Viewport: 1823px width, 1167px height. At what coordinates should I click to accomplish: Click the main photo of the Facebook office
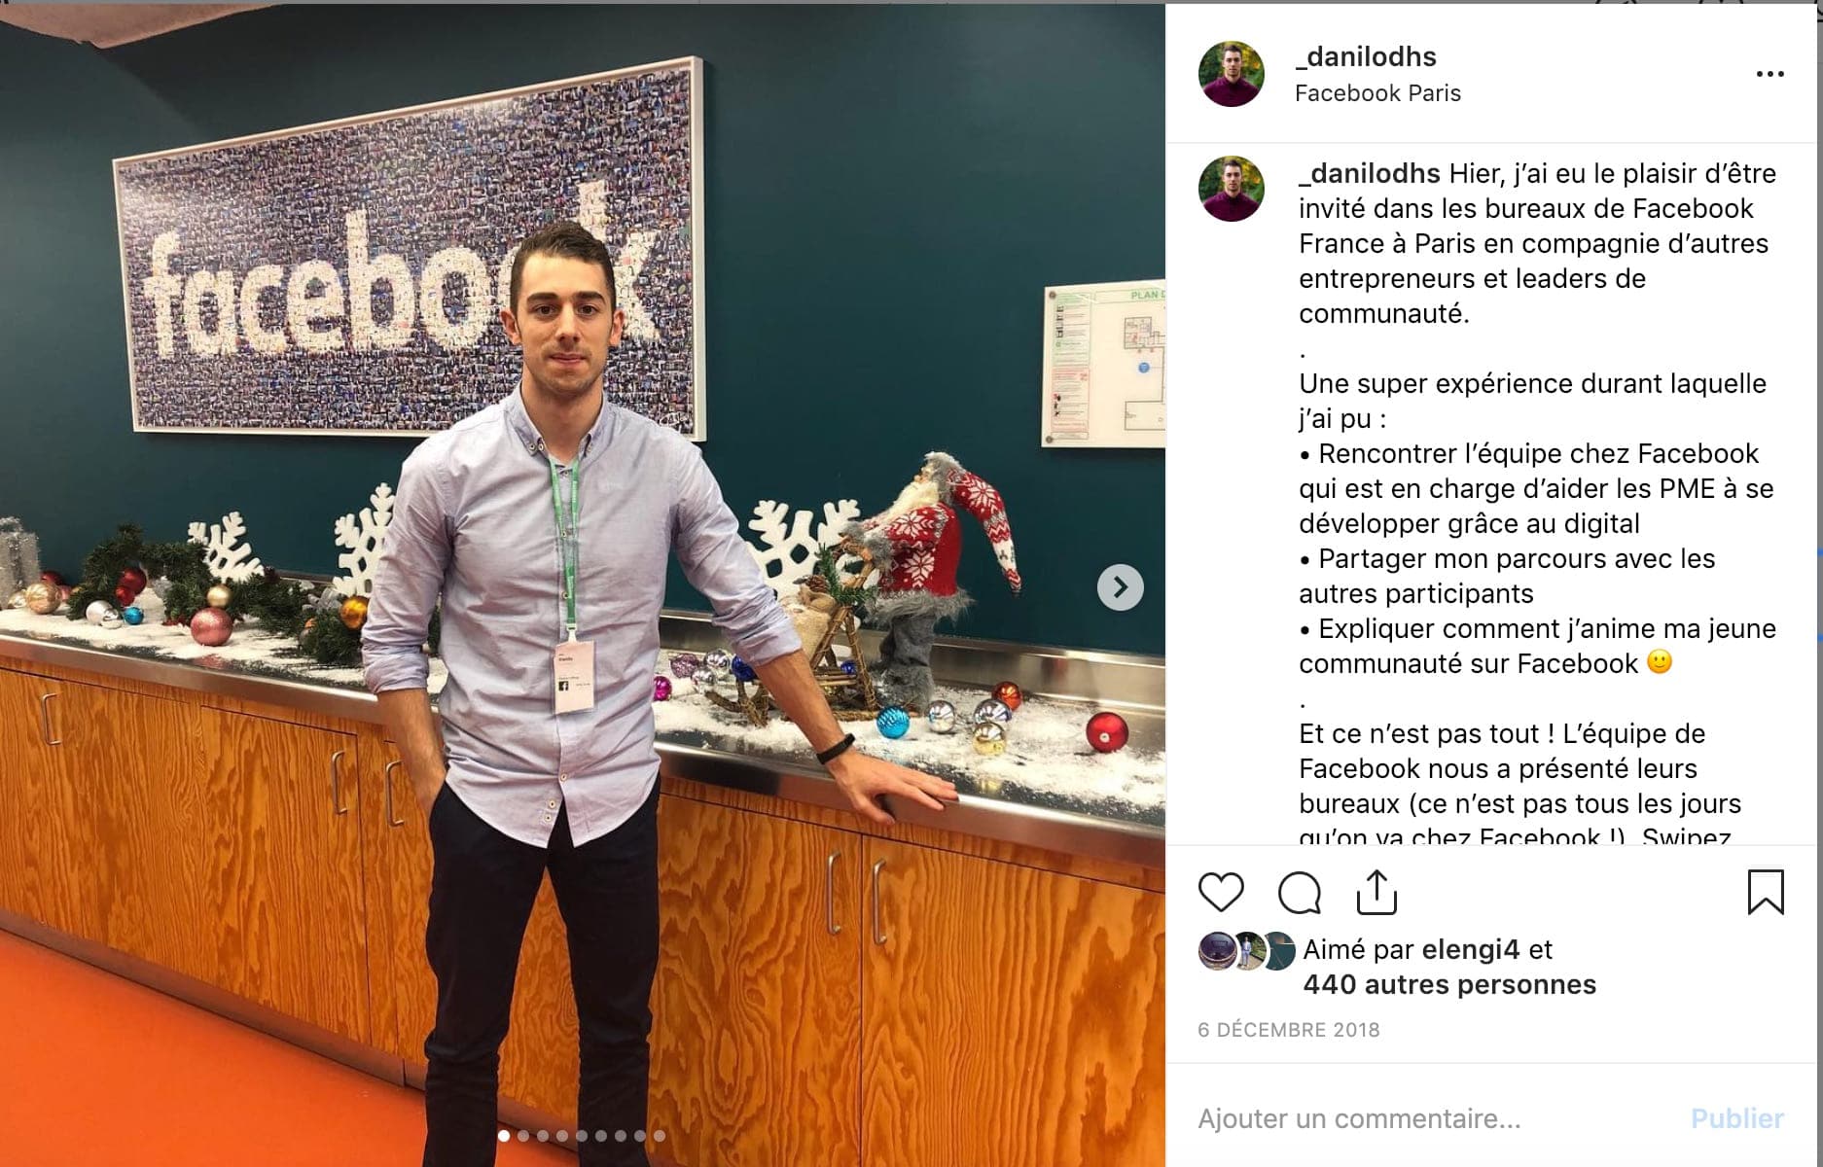(x=583, y=585)
